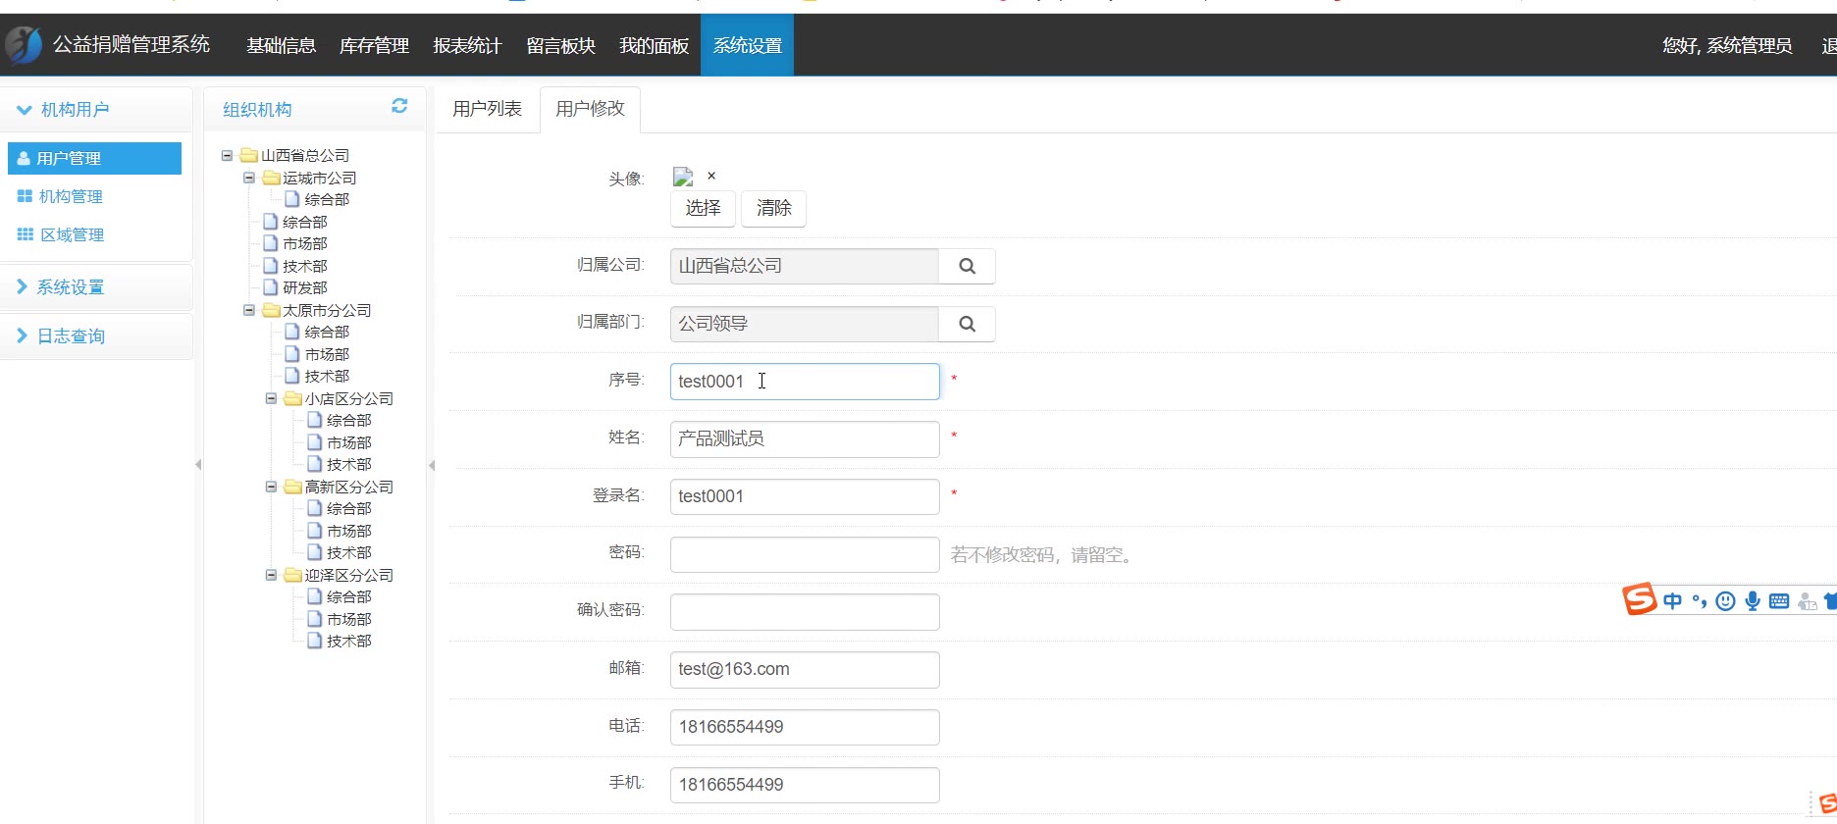1837x824 pixels.
Task: Collapse the 山西省总公司 tree node
Action: coord(227,155)
